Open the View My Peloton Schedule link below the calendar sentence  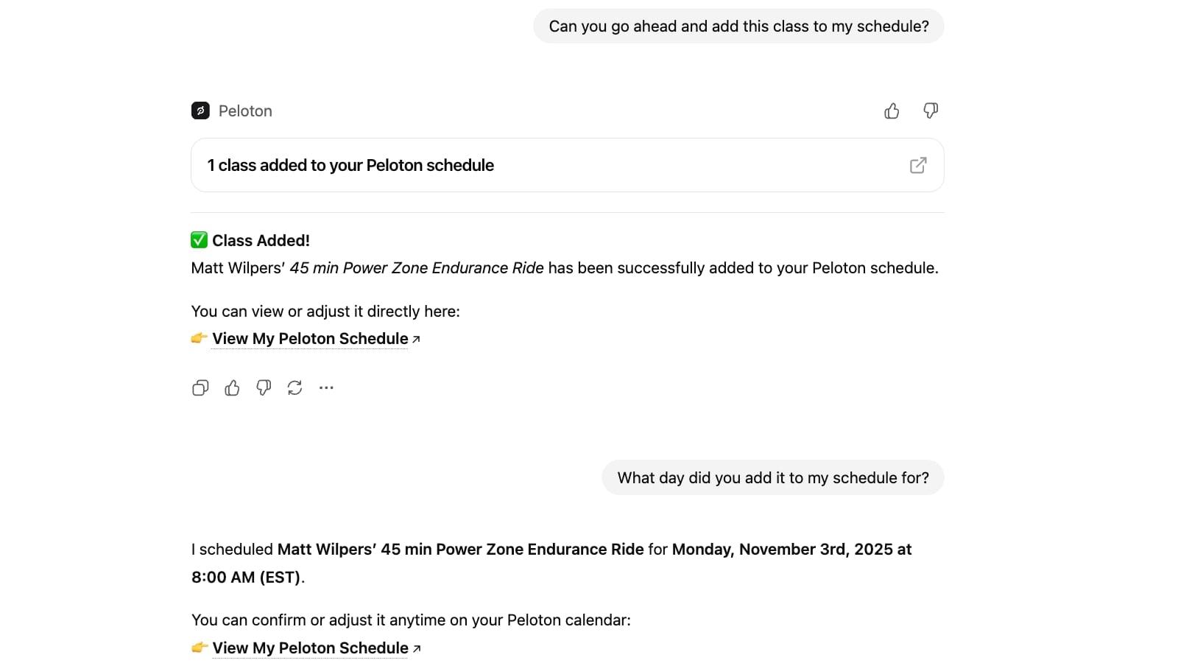tap(310, 648)
